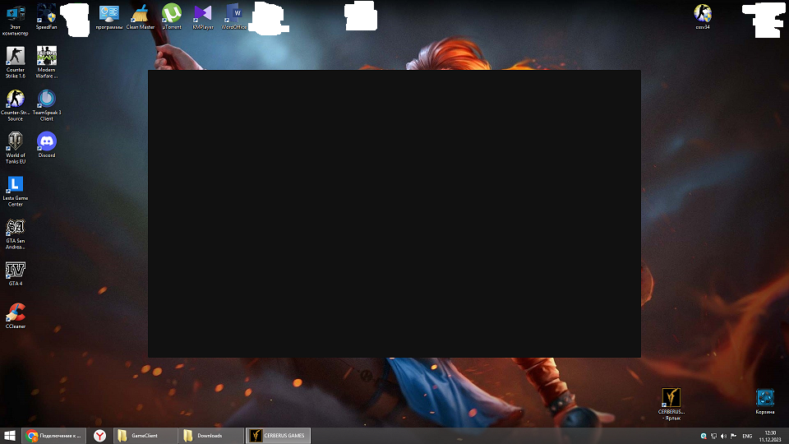Select the Lesta Game Center icon
789x444 pixels.
click(x=15, y=191)
